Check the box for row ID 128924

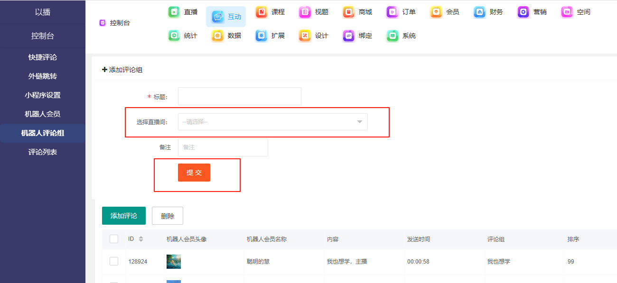[x=114, y=261]
